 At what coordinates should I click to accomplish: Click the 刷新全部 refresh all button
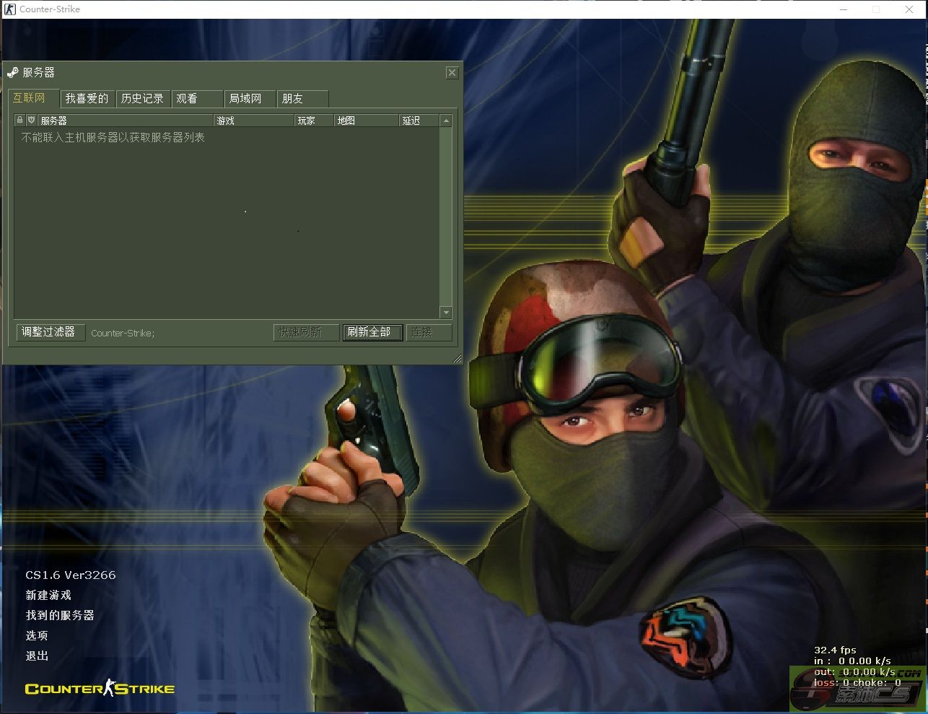coord(372,332)
